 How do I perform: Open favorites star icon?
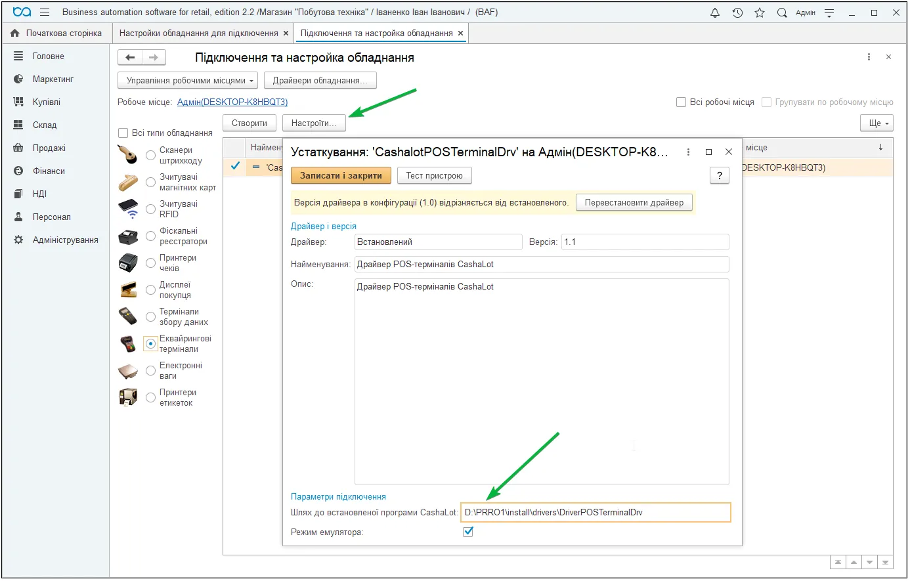pos(760,12)
